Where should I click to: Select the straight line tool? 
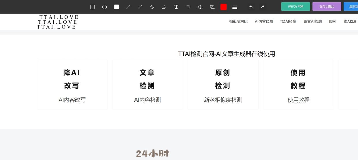pyautogui.click(x=129, y=7)
